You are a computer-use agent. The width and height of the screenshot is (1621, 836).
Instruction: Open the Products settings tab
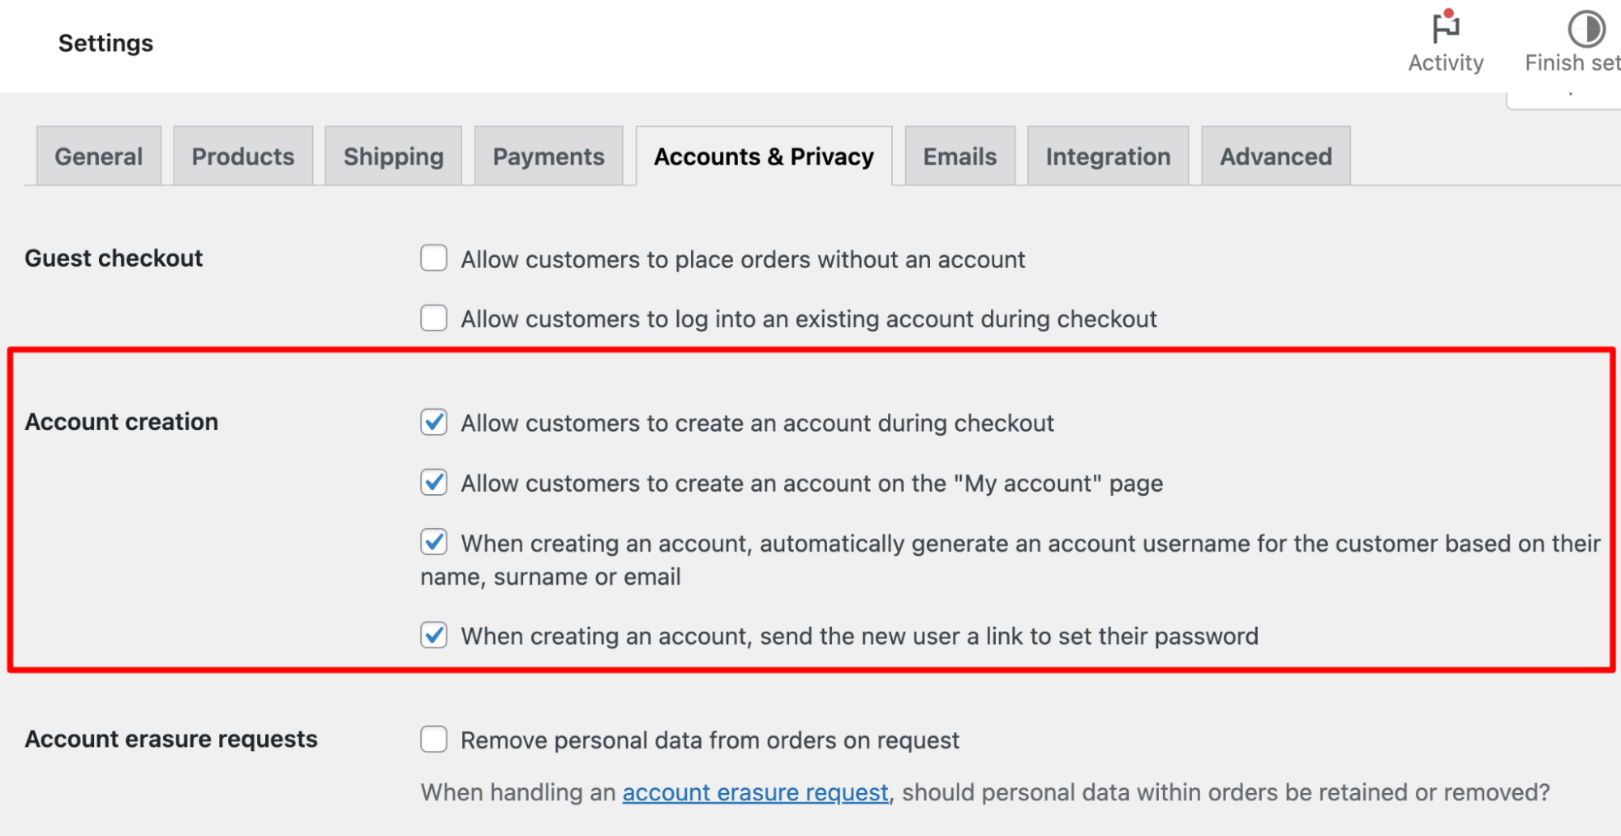(243, 156)
